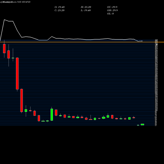Screen dimensions: 164x164
Task: Click the 'C: 25.20' close value
Action: coord(59,10)
